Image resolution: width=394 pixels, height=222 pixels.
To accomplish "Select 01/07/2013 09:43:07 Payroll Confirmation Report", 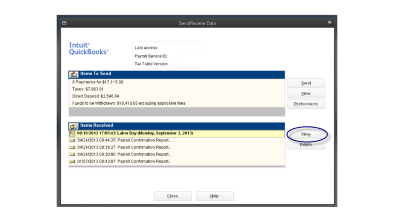I will 177,161.
